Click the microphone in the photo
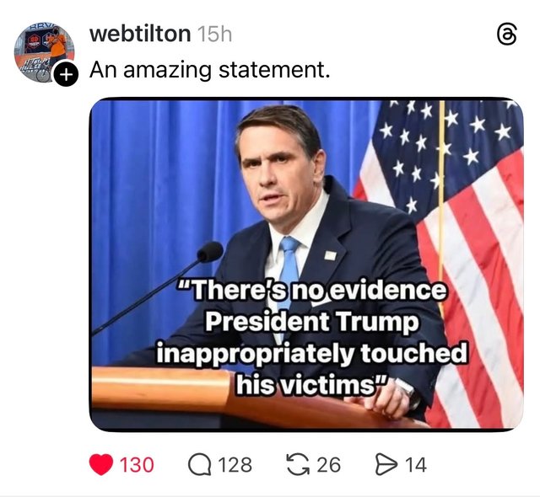The image size is (540, 497). click(x=208, y=252)
